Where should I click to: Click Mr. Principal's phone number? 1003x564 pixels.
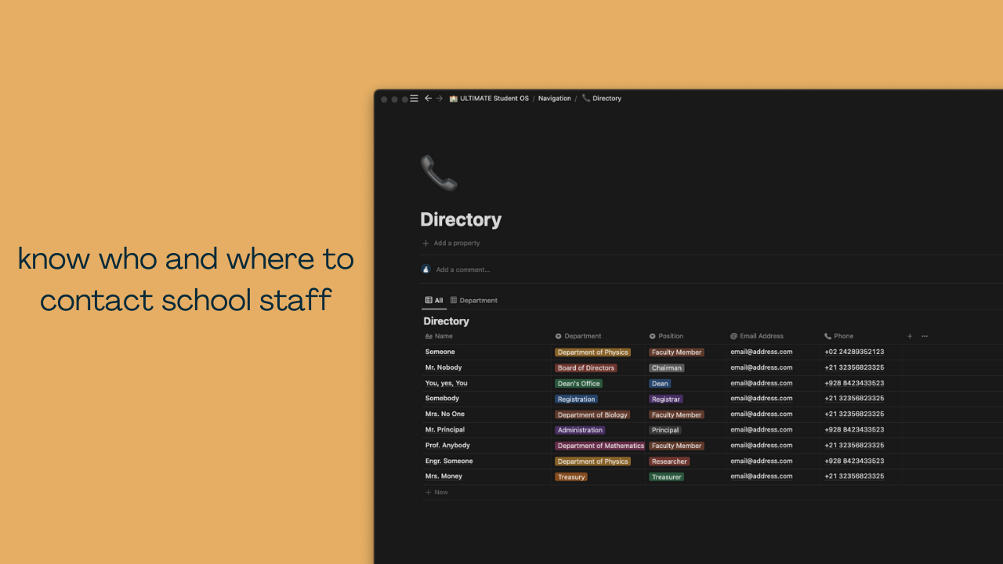pos(854,430)
